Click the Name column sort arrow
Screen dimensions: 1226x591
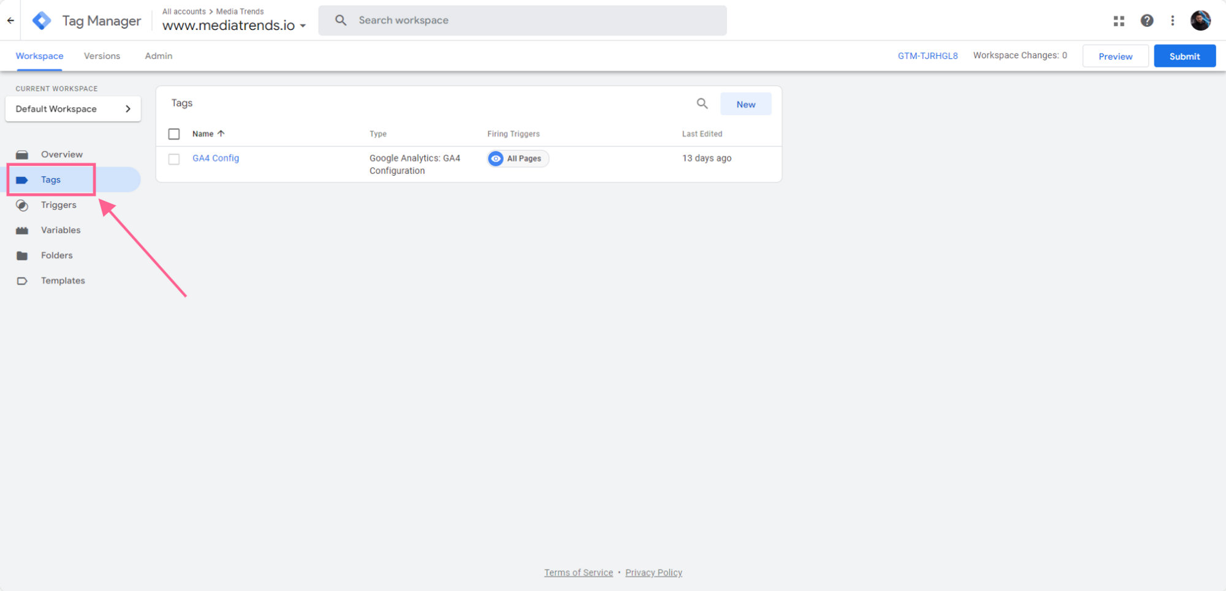click(x=221, y=134)
